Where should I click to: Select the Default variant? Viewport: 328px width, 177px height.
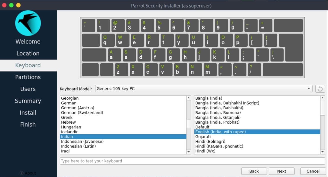pos(257,127)
